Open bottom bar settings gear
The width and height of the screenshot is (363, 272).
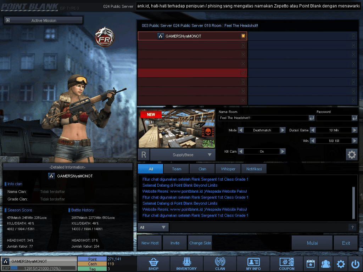341,264
